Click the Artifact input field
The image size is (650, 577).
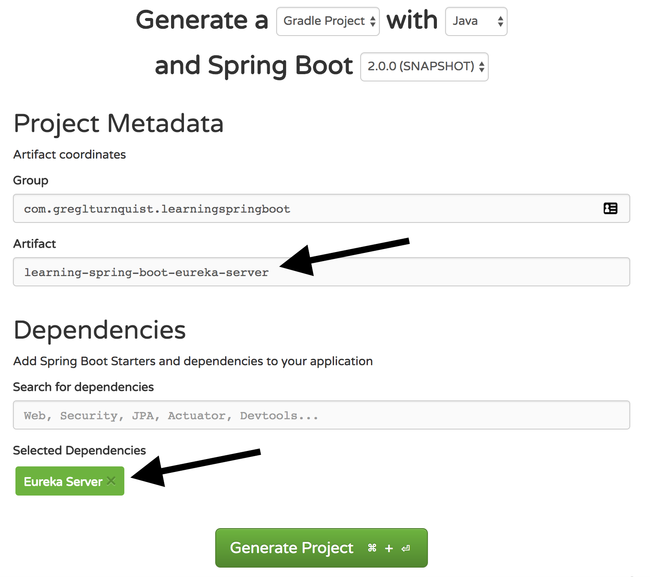322,272
